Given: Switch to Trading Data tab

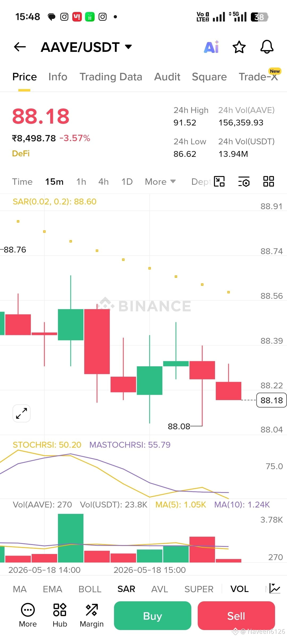Looking at the screenshot, I should [x=111, y=77].
